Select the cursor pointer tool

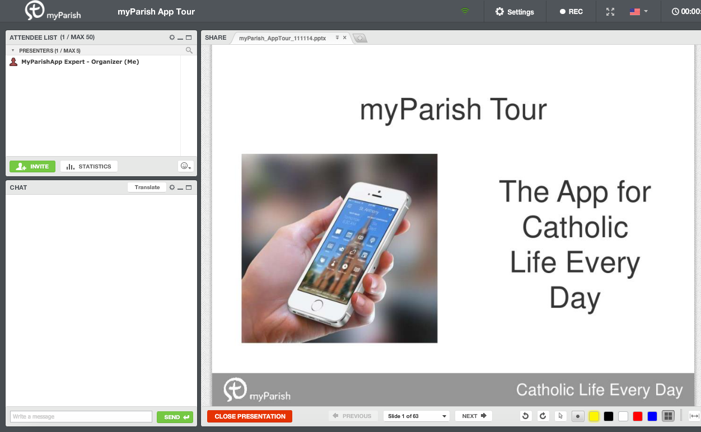tap(560, 416)
